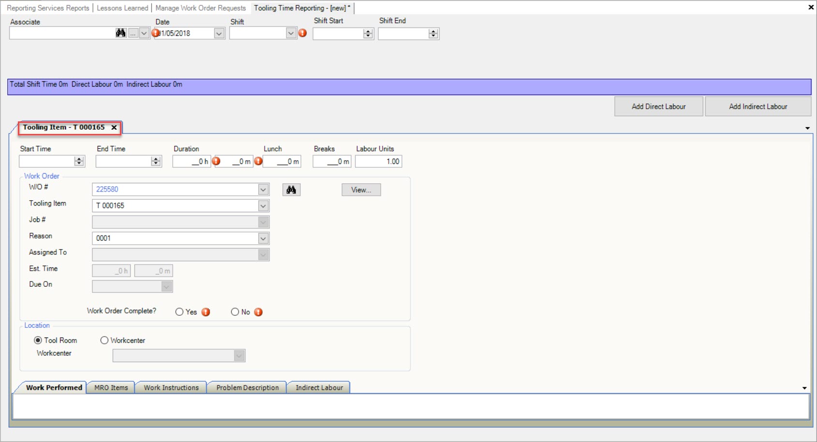The width and height of the screenshot is (817, 442).
Task: Switch to Lessons Learned tab
Action: click(x=122, y=8)
